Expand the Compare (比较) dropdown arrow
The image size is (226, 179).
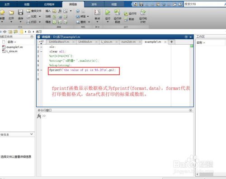[40, 16]
